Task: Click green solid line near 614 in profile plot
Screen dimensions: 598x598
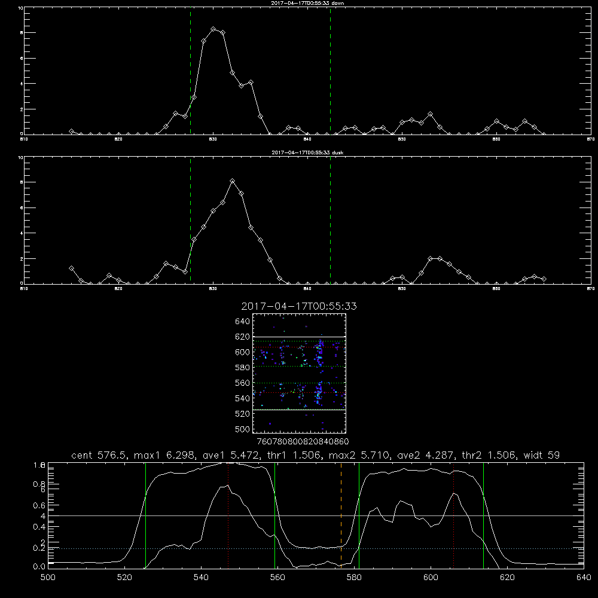Action: tap(483, 515)
